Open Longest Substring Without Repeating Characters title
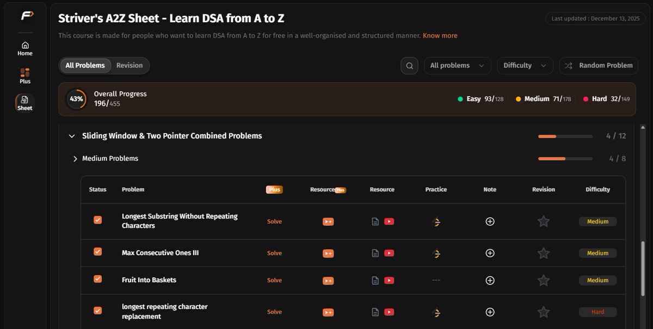653x329 pixels. [x=180, y=221]
